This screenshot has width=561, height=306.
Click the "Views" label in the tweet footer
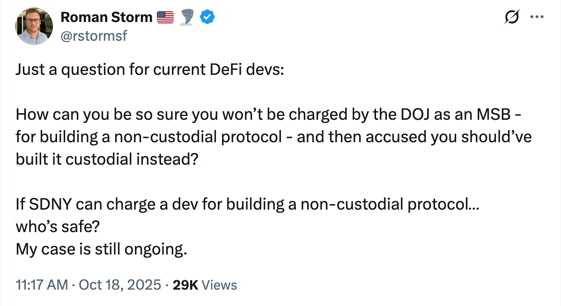click(220, 285)
